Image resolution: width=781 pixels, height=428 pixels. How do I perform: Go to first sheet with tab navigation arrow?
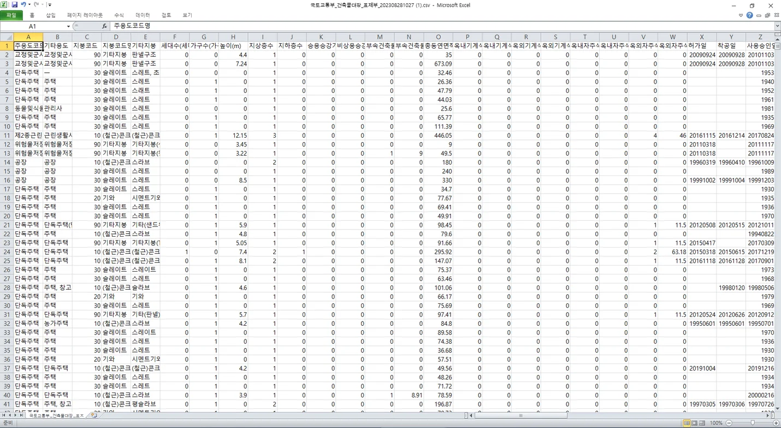(4, 415)
